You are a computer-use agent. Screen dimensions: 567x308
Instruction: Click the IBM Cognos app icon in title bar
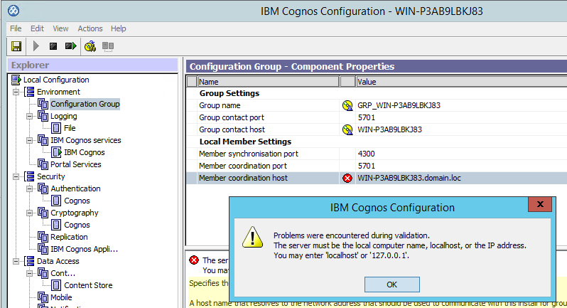(13, 11)
